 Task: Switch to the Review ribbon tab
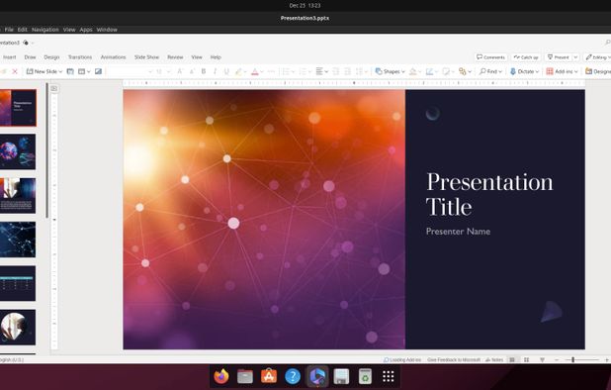175,57
